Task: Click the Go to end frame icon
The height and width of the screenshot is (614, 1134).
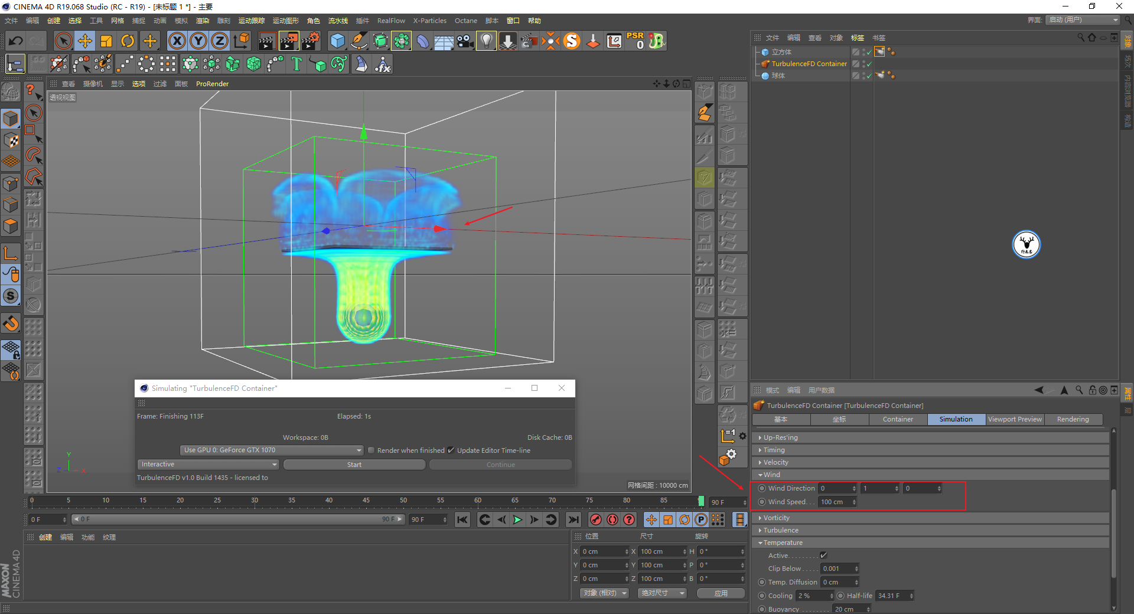Action: 573,520
